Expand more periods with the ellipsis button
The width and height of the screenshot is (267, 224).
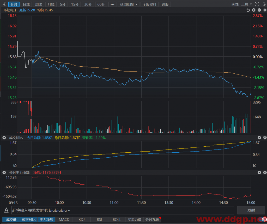tap(112, 4)
